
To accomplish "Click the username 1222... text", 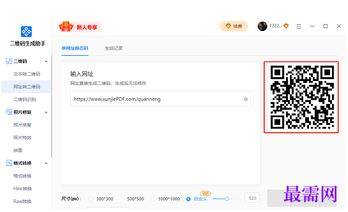I will [276, 26].
